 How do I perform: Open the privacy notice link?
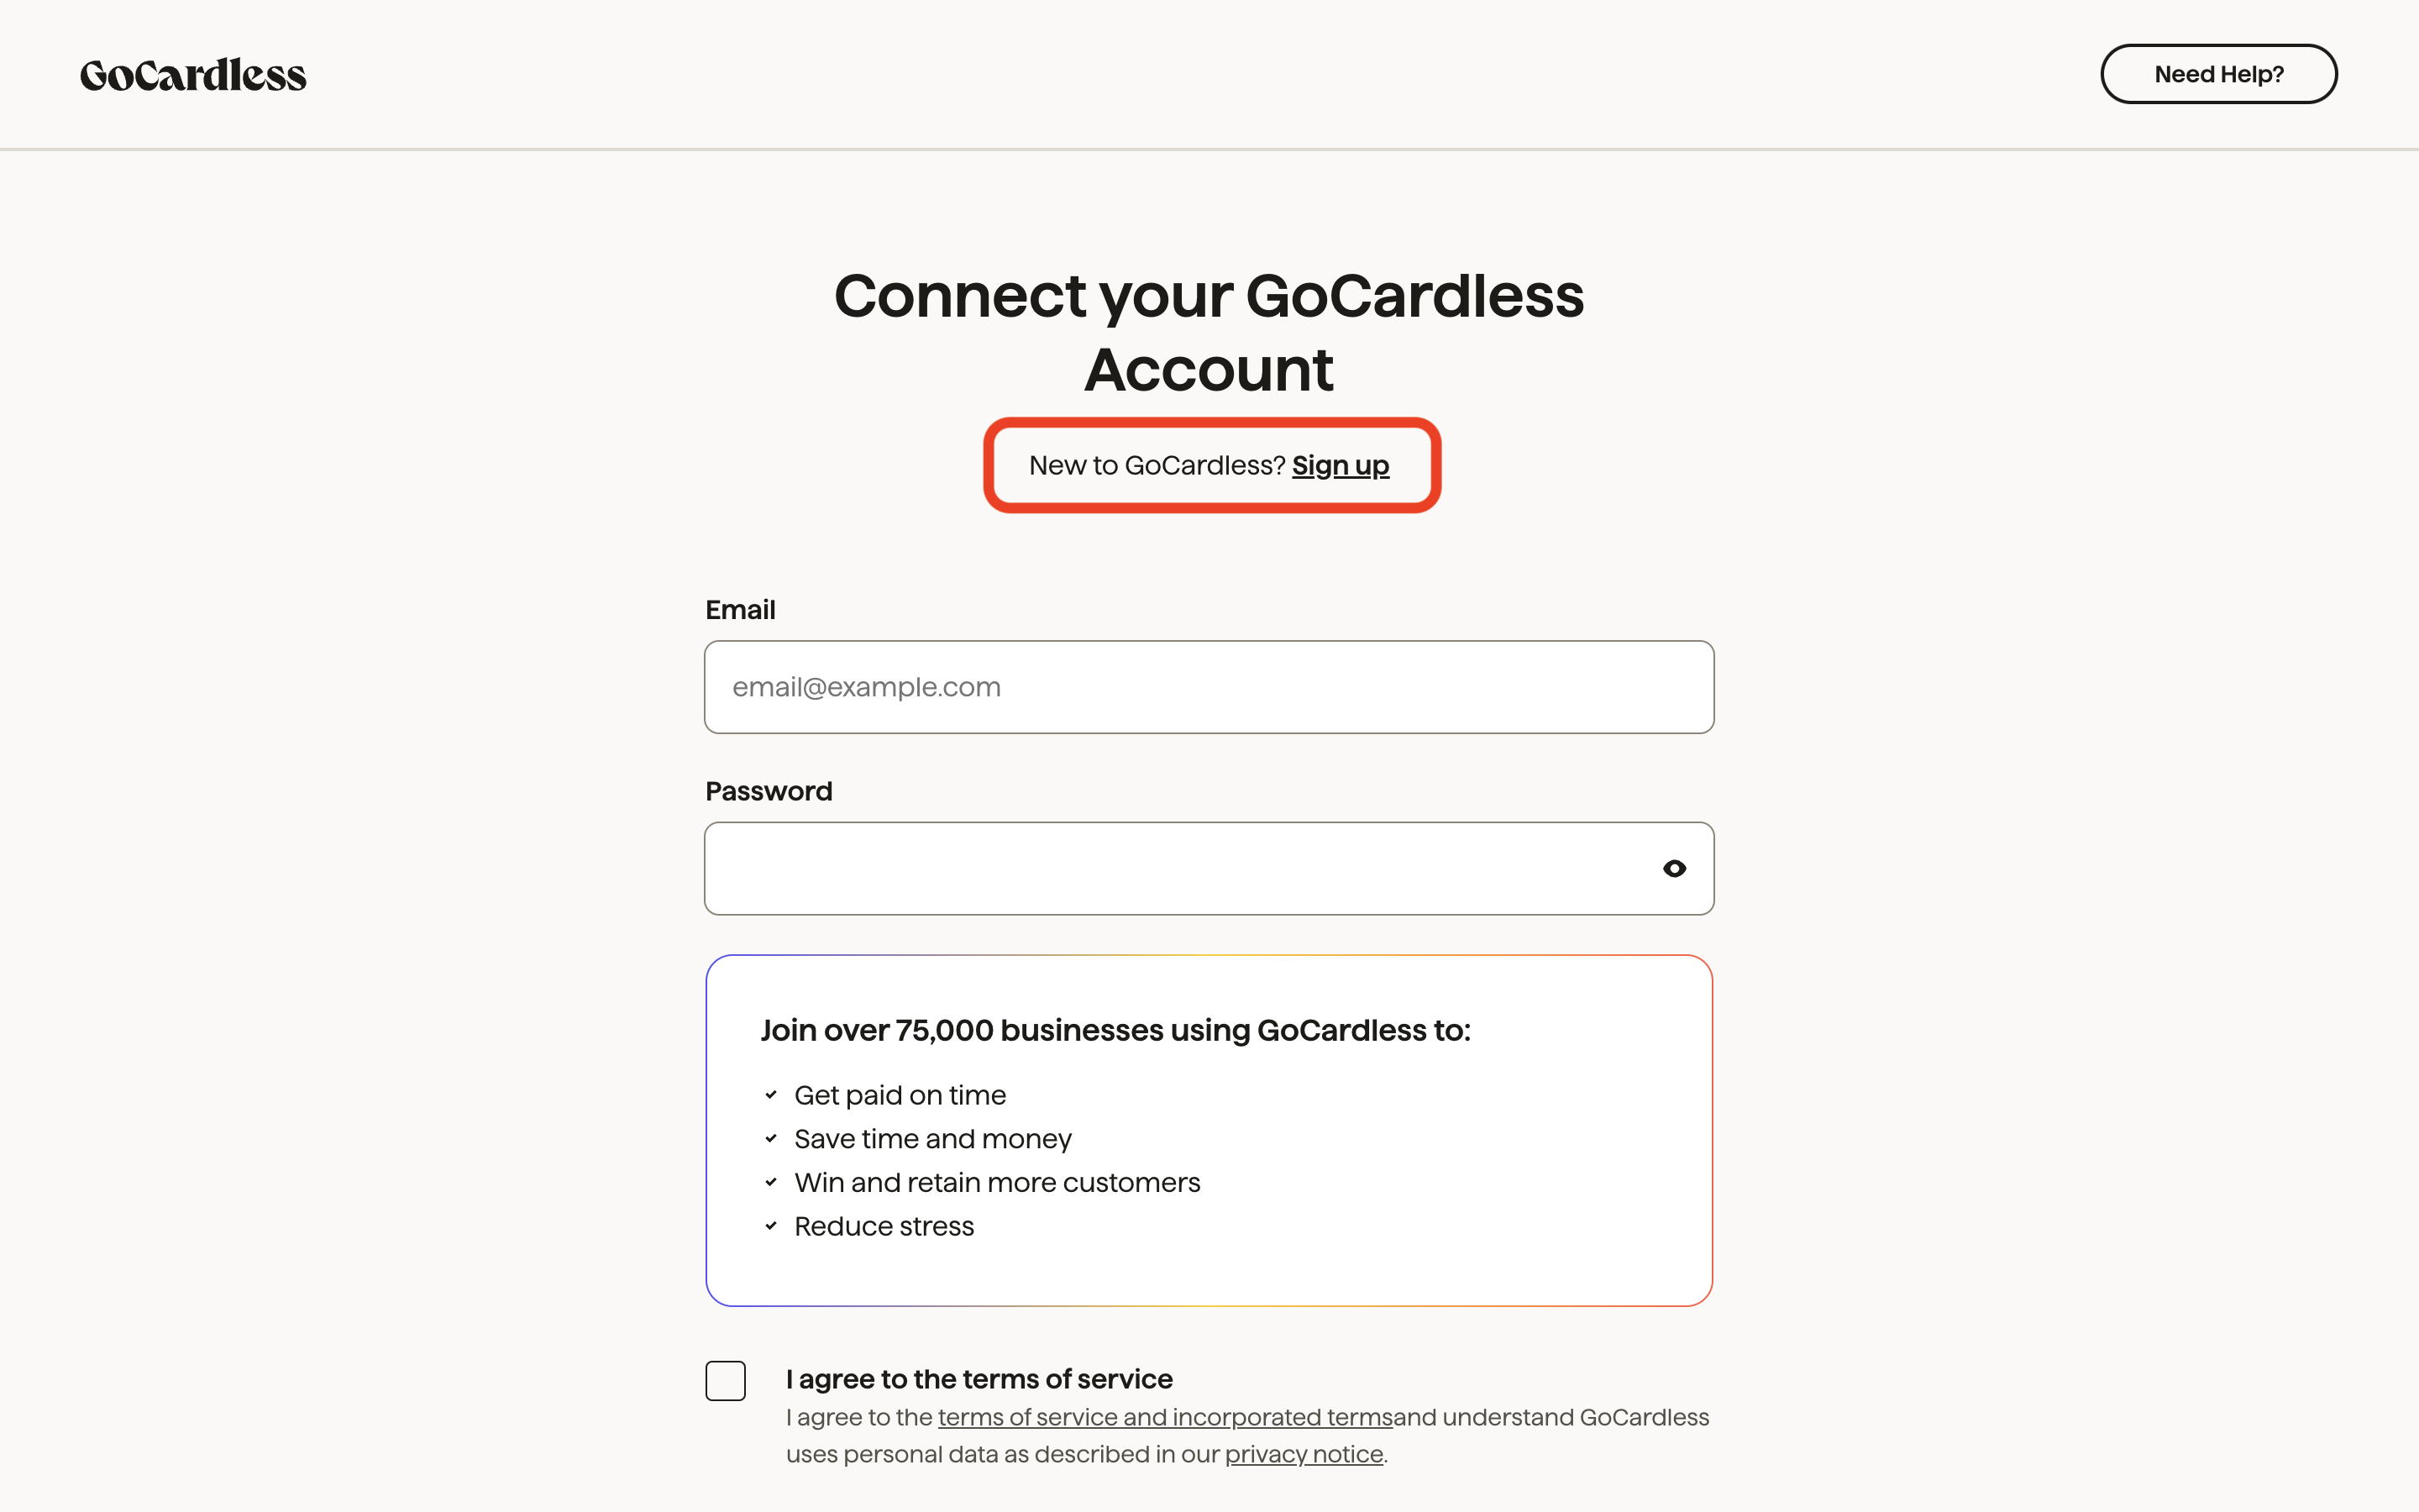pyautogui.click(x=1304, y=1454)
